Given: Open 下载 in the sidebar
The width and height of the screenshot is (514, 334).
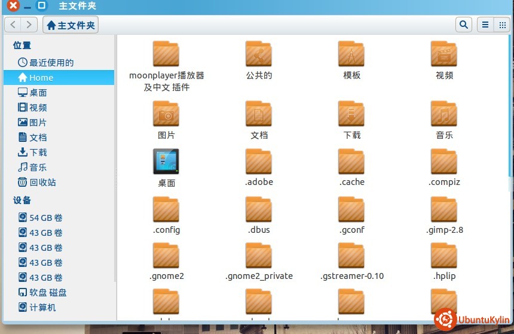Looking at the screenshot, I should [38, 152].
